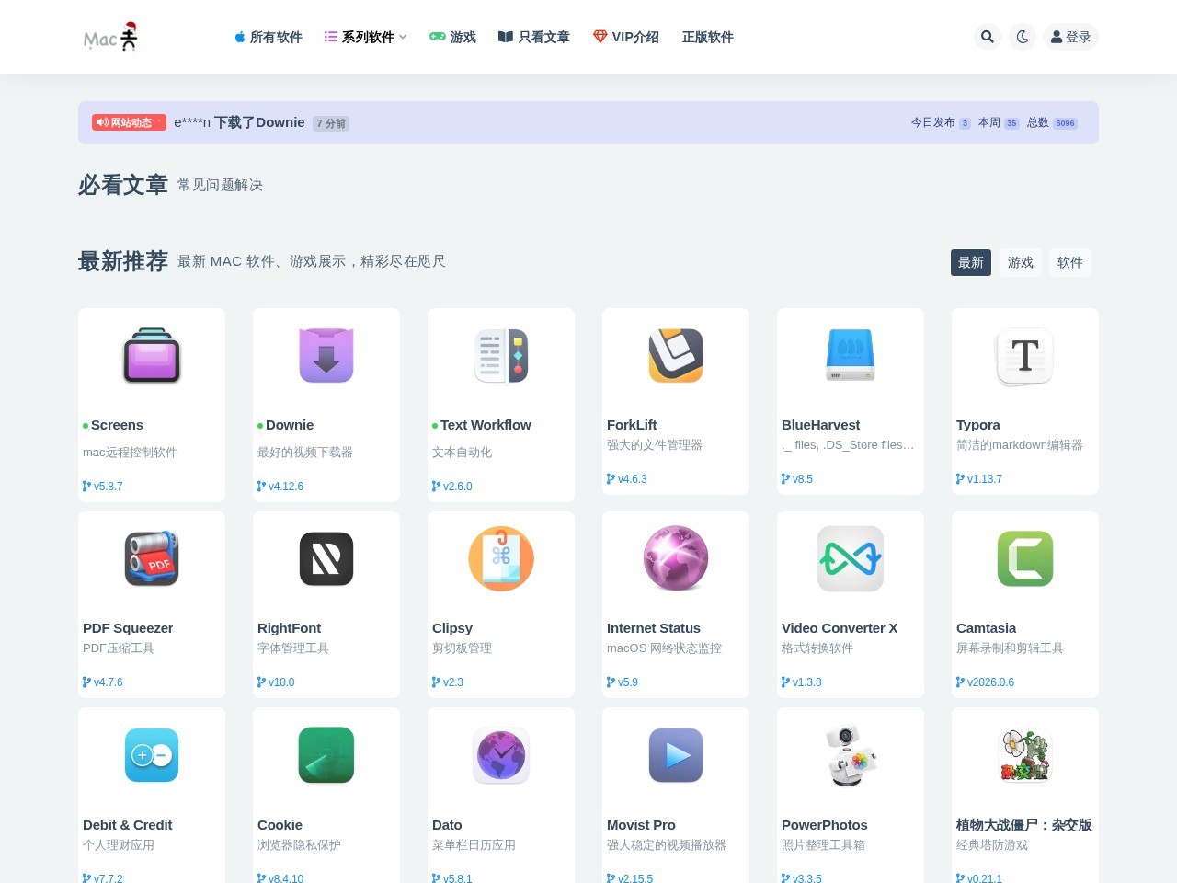Click the Debit & Credit icon

[152, 755]
